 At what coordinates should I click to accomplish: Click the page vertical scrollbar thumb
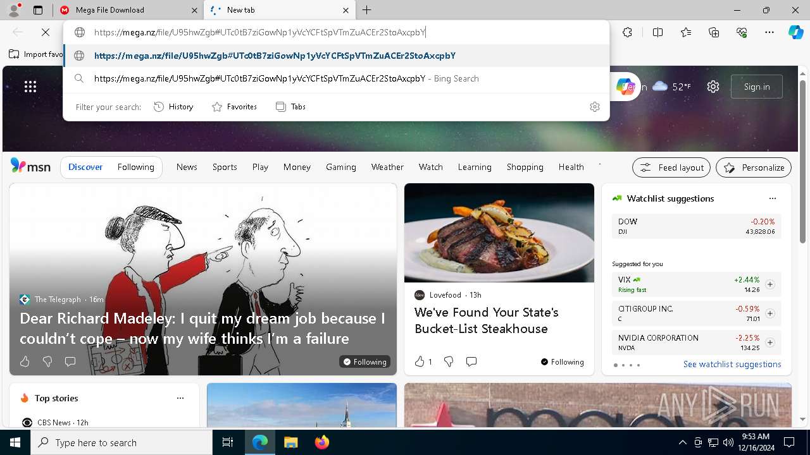tap(803, 161)
